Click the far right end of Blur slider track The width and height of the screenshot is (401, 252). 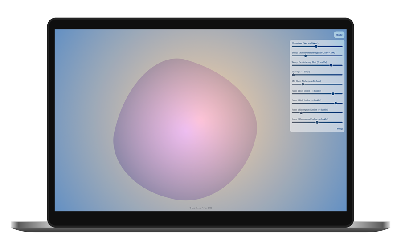tap(342, 75)
